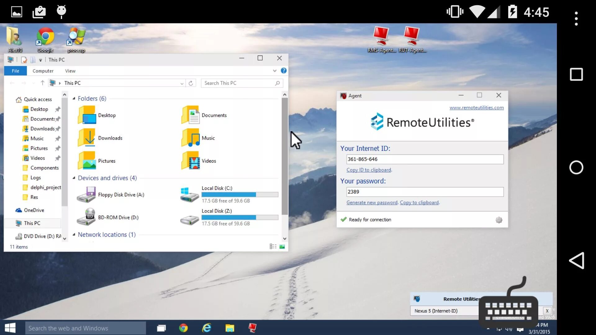This screenshot has height=335, width=596.
Task: Open the Agent settings gear icon
Action: [x=499, y=220]
